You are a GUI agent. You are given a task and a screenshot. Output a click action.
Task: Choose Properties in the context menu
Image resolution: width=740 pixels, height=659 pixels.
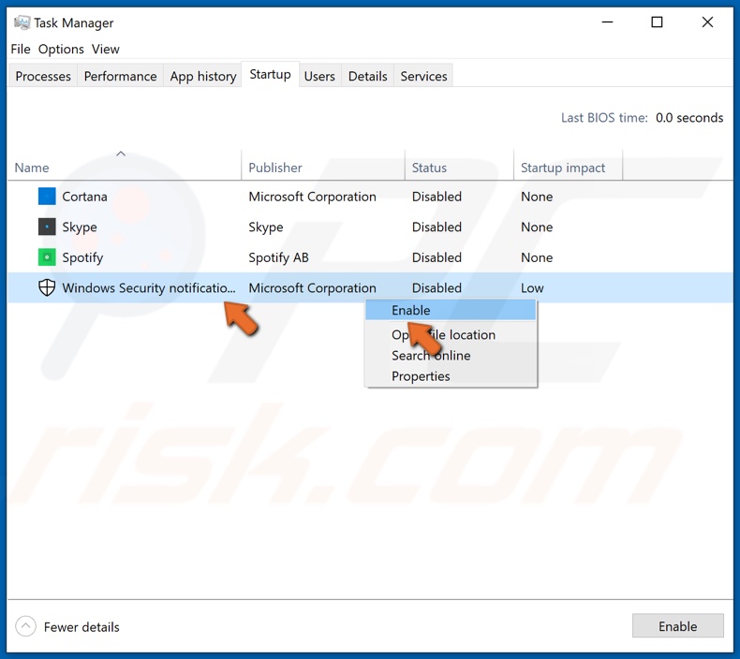click(451, 376)
